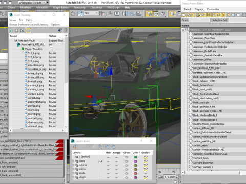246x184 pixels.
Task: Toggle Display Shapes filter in Select From Scene
Action: pos(189,15)
